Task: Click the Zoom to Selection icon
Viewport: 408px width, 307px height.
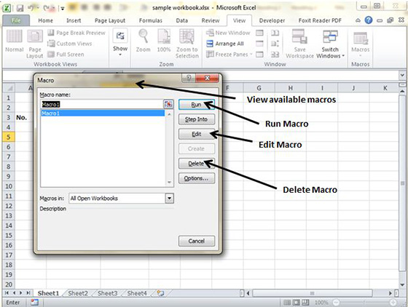Action: click(x=187, y=44)
